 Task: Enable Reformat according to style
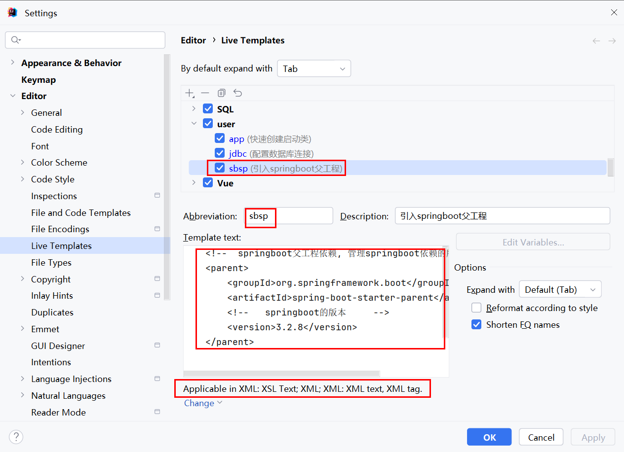tap(476, 308)
